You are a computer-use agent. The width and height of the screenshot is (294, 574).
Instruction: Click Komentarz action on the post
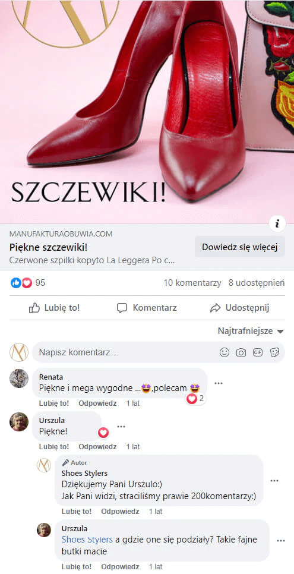click(147, 308)
